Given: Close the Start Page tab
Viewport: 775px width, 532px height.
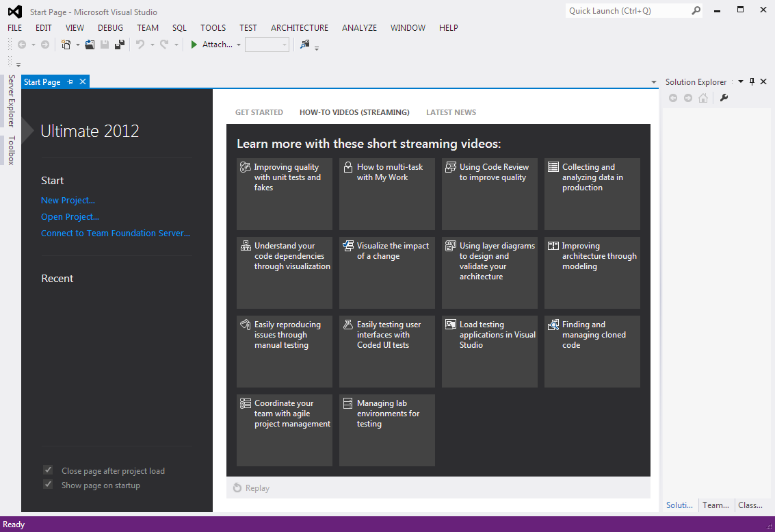Looking at the screenshot, I should click(x=83, y=81).
